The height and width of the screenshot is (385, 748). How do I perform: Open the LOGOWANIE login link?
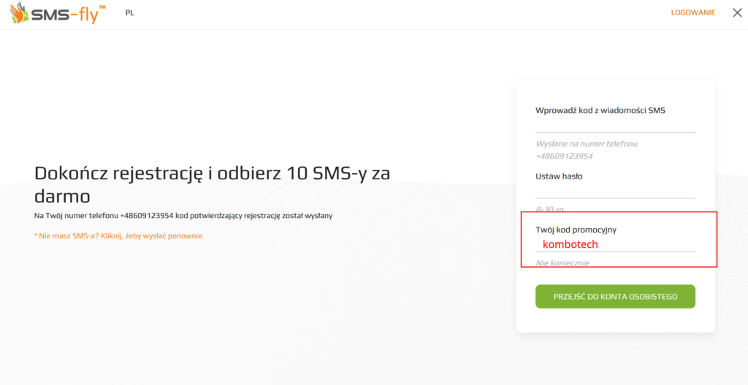pyautogui.click(x=692, y=13)
